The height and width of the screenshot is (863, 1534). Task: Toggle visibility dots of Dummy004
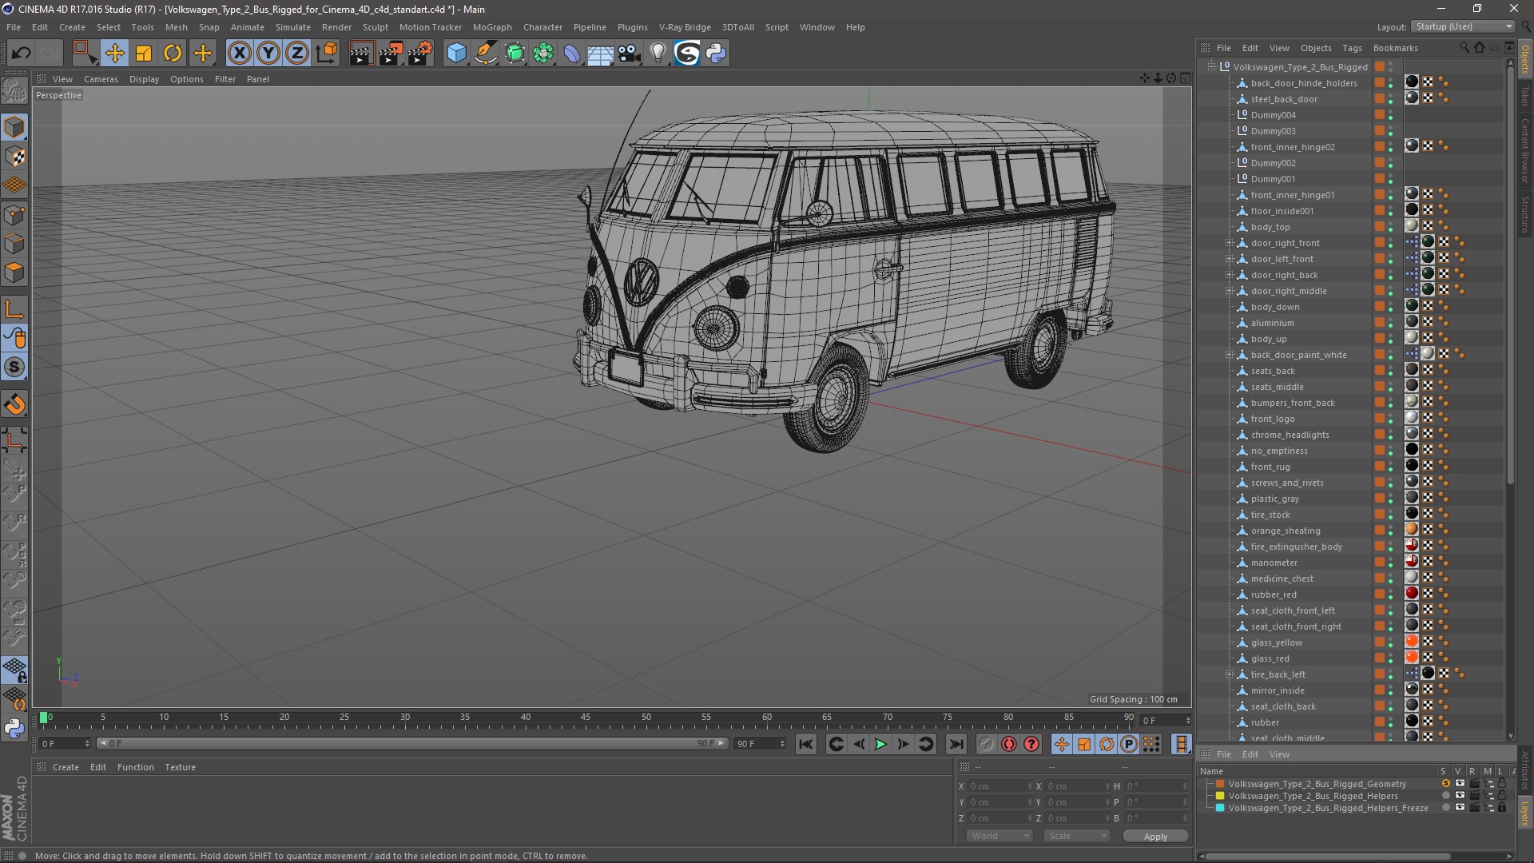[1390, 115]
